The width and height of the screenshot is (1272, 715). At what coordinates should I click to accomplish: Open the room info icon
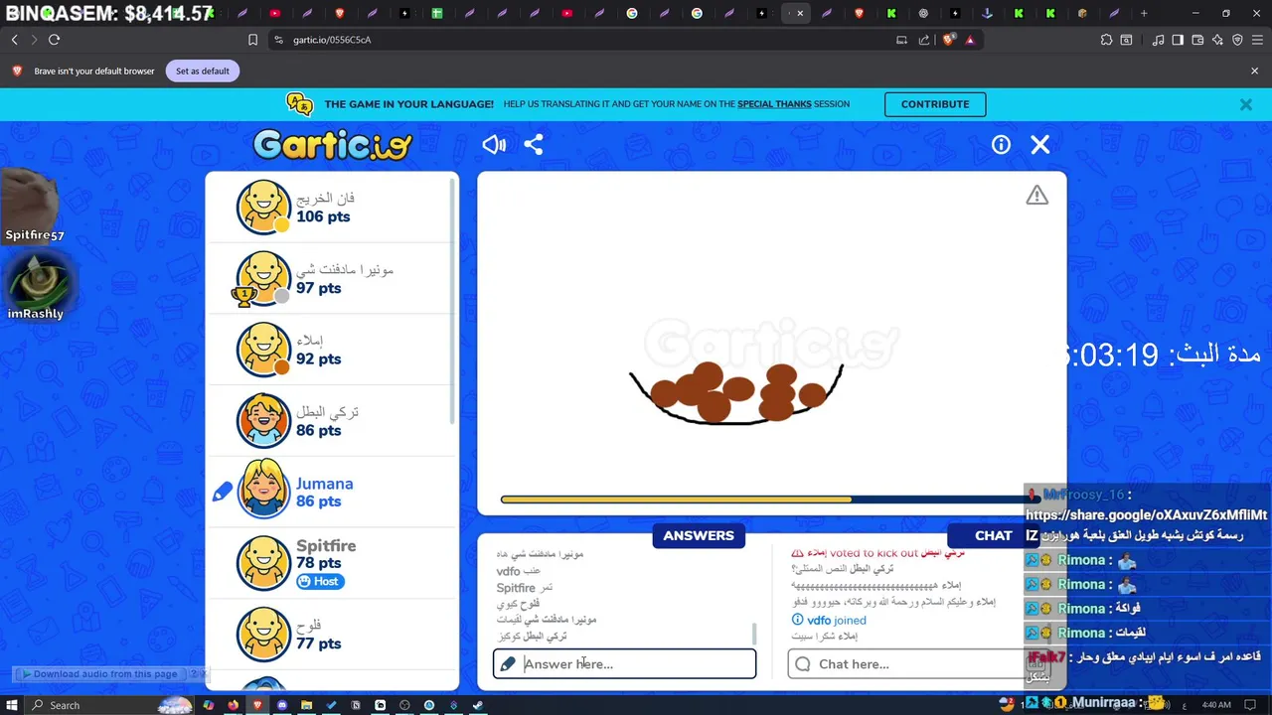click(x=1001, y=145)
